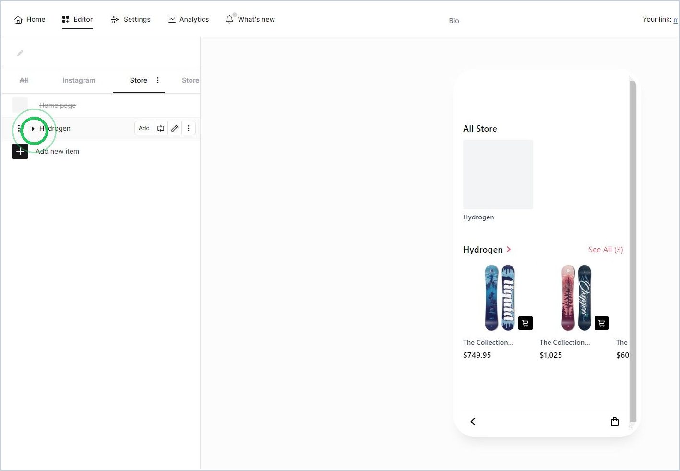Grab the drag handle on Hydrogen row
680x471 pixels.
coord(19,128)
